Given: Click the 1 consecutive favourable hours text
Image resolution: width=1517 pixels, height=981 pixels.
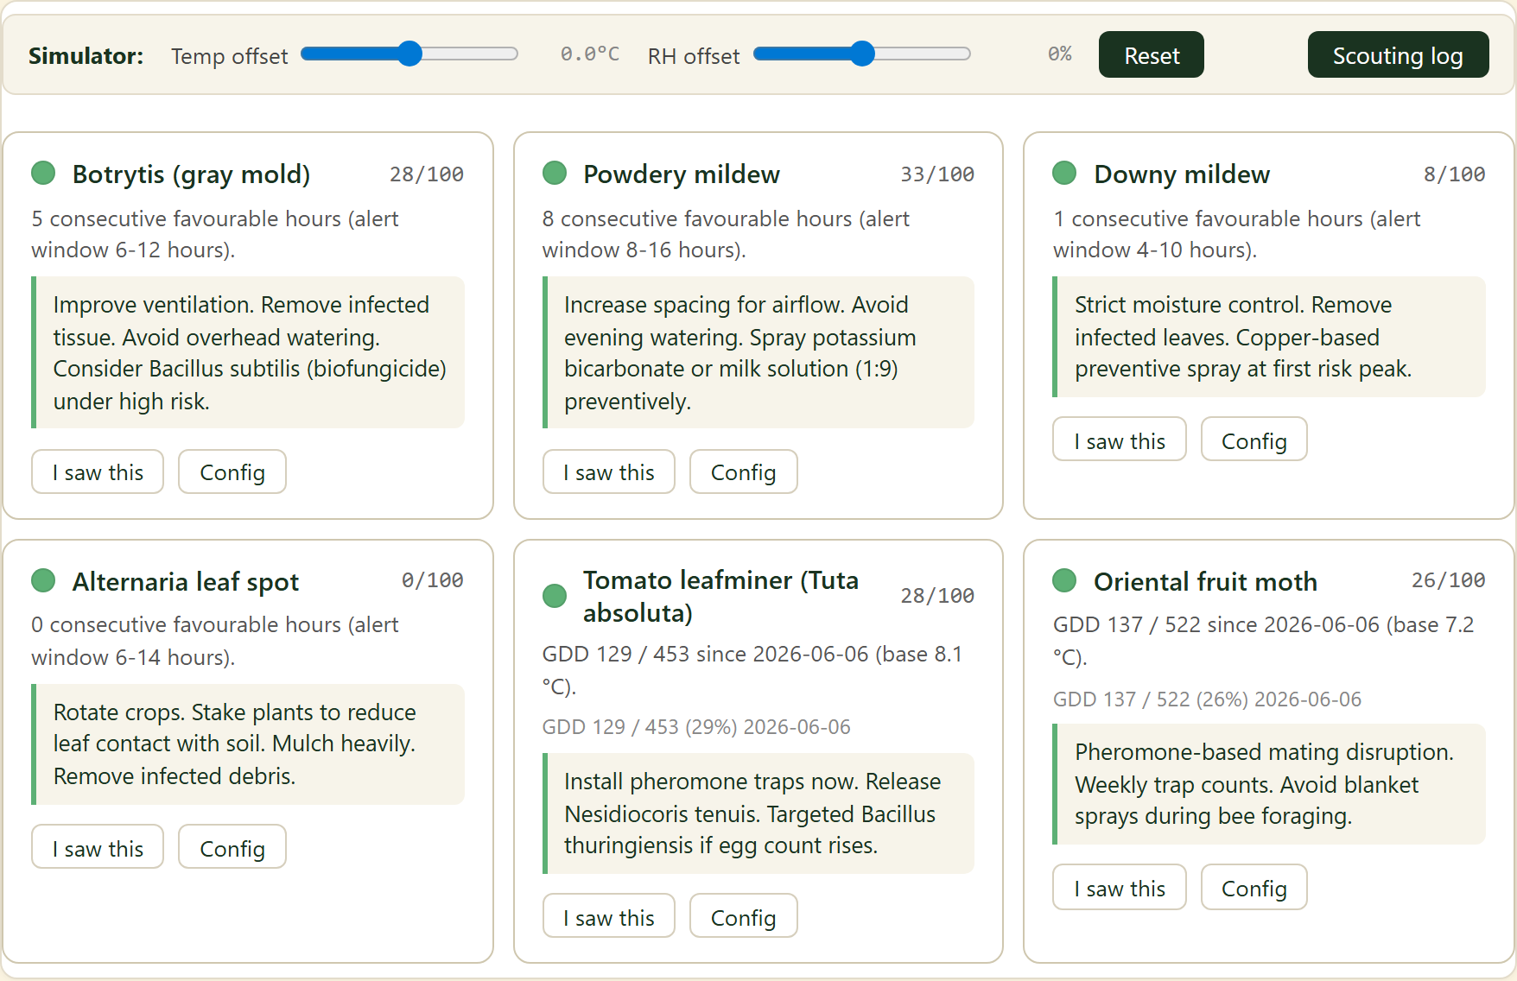Looking at the screenshot, I should pos(1236,234).
